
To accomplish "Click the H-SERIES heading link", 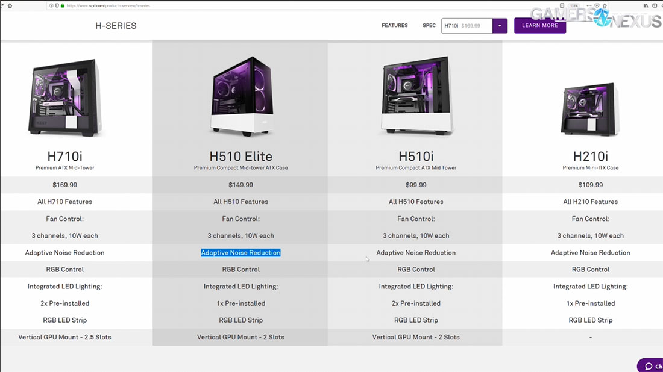I will pos(115,26).
